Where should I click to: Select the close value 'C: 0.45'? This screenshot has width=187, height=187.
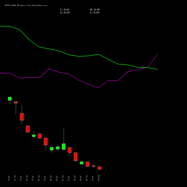65,10
